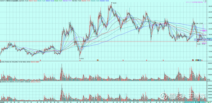Click the VOLUME: 13130 value
Viewport: 212px width, 103px height.
(x=17, y=62)
